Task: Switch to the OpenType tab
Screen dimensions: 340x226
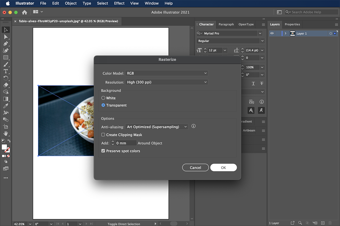Action: [246, 24]
